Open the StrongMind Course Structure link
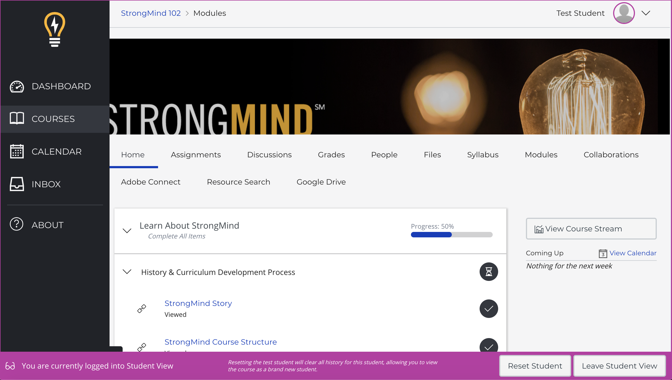 [x=220, y=342]
